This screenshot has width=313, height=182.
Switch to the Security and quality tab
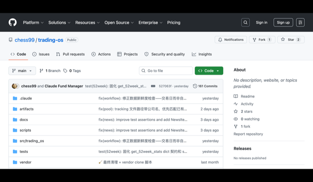click(164, 54)
